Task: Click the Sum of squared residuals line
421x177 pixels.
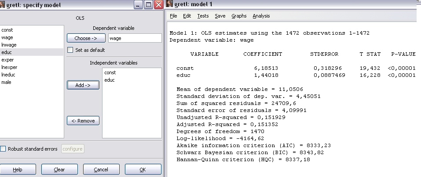Action: pyautogui.click(x=236, y=103)
